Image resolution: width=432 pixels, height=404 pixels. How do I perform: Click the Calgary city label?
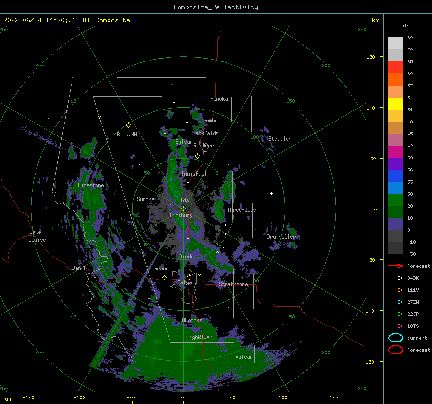coord(187,282)
